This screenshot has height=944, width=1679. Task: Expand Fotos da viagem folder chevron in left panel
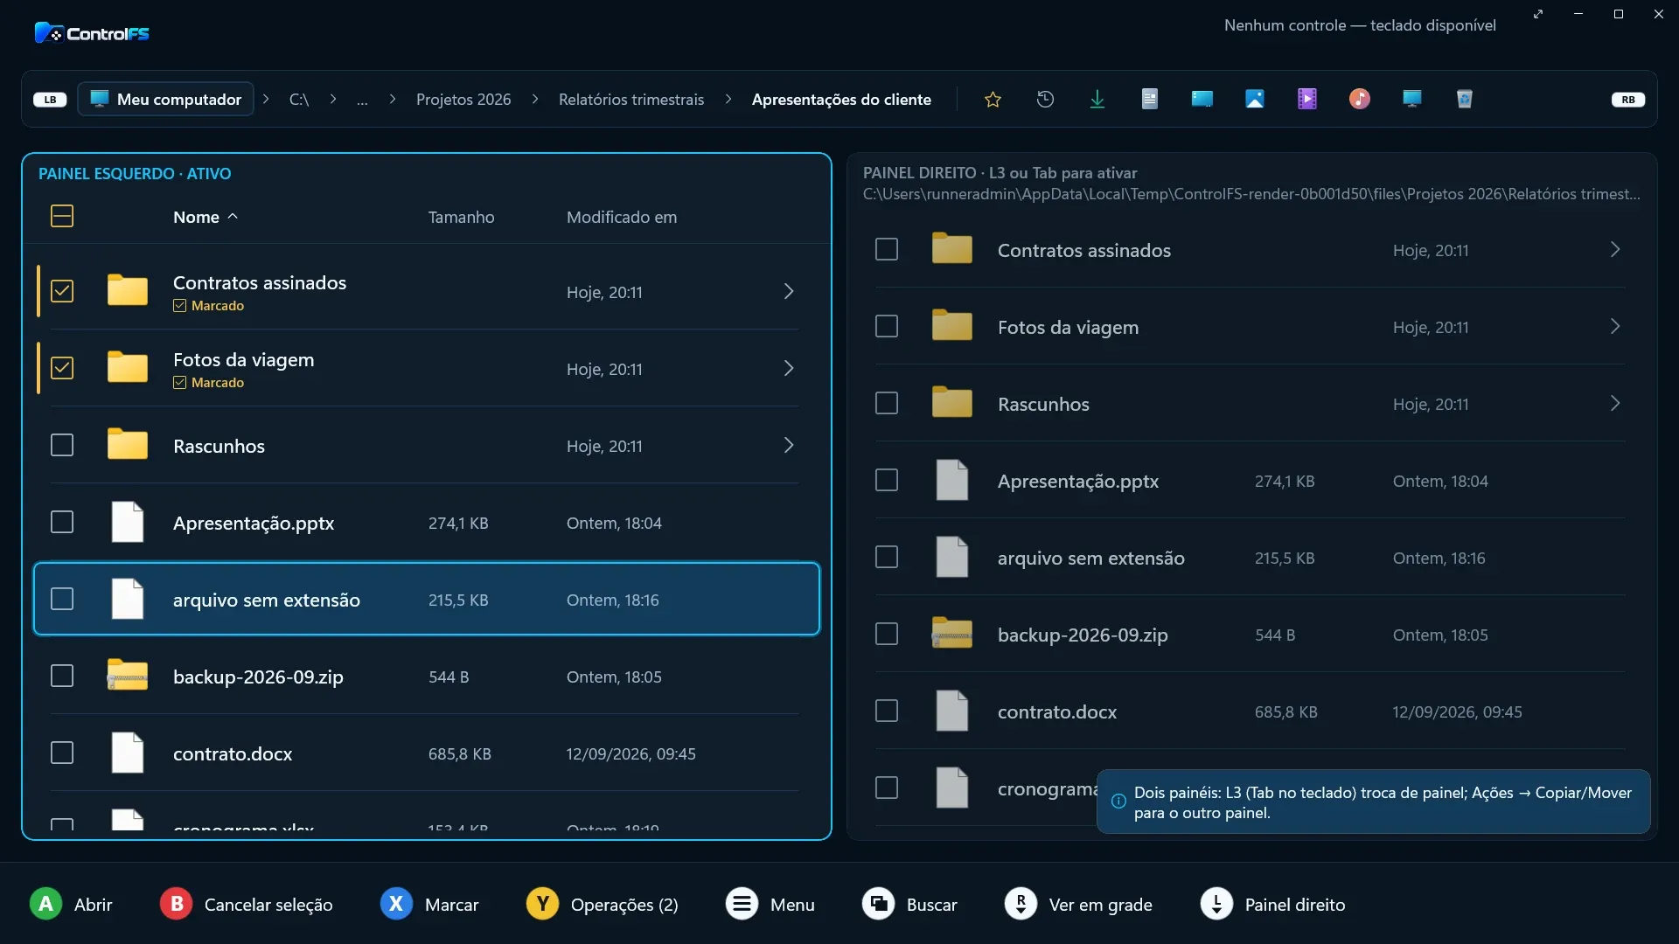coord(789,368)
